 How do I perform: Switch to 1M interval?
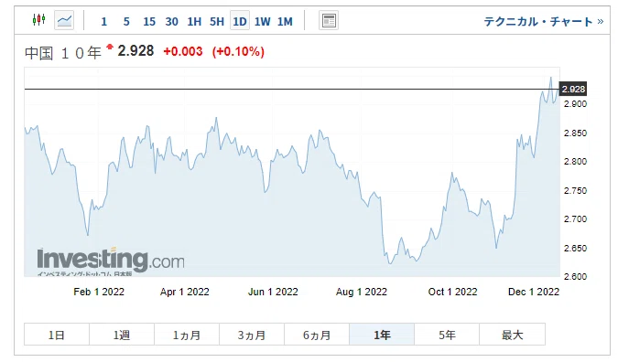pos(285,21)
